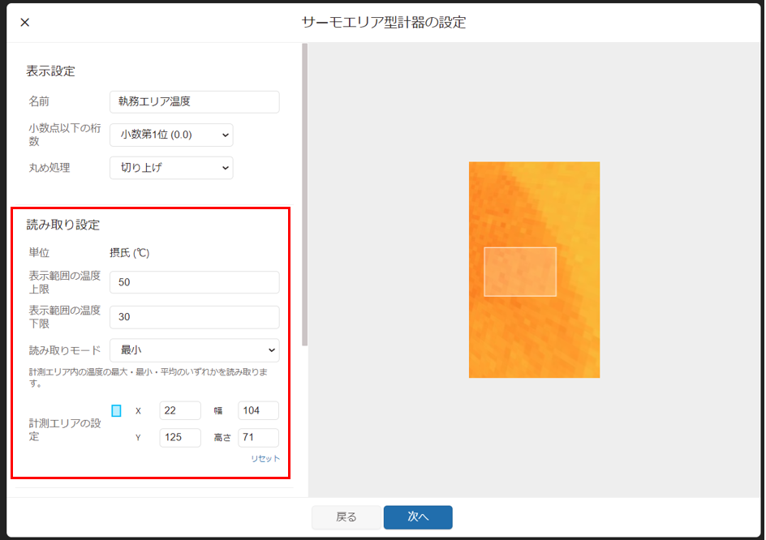766x540 pixels.
Task: Click the temperature upper limit field showing 50
Action: pos(195,282)
